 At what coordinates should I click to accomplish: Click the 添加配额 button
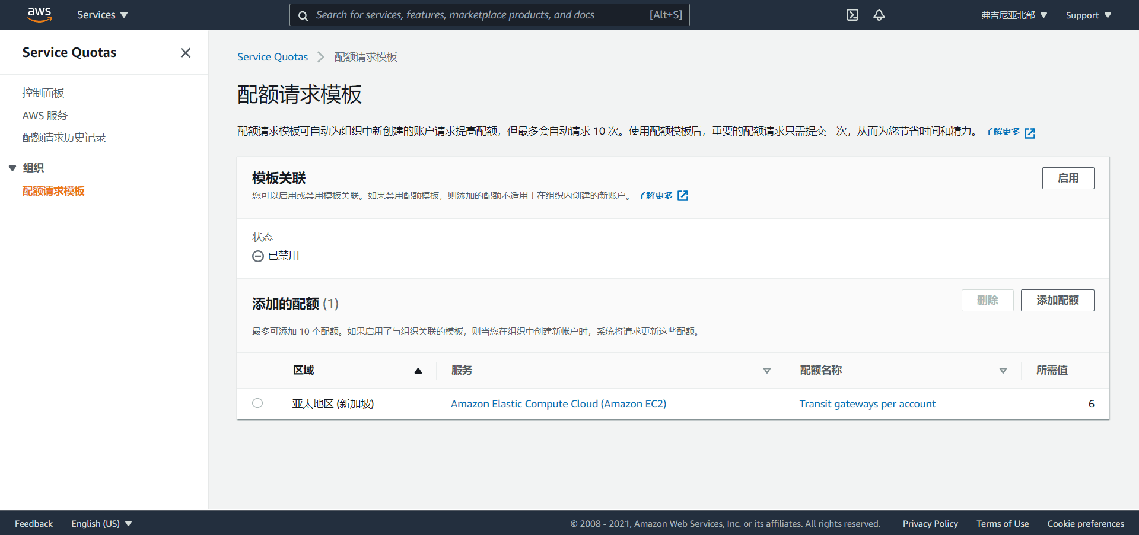click(x=1057, y=300)
